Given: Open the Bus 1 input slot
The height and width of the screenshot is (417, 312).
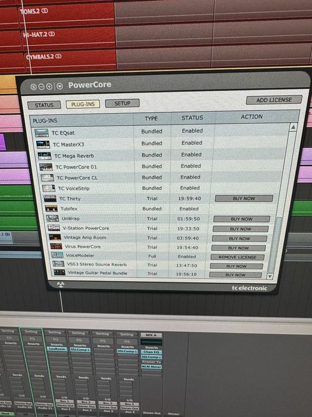Looking at the screenshot, I should click(x=65, y=402).
